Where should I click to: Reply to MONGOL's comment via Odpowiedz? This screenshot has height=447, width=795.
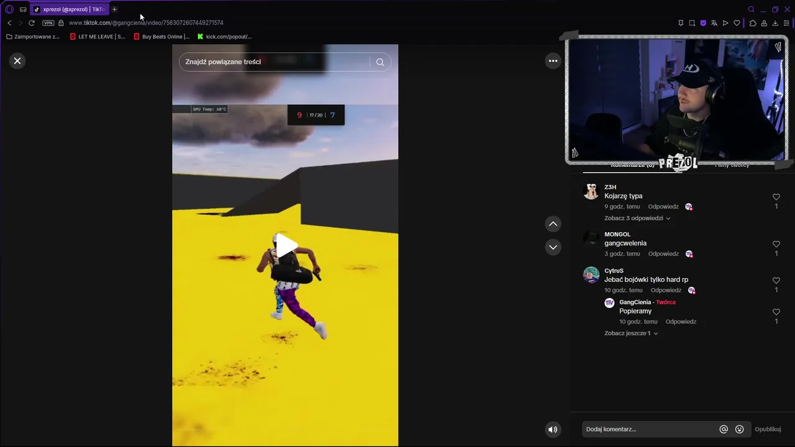[663, 254]
